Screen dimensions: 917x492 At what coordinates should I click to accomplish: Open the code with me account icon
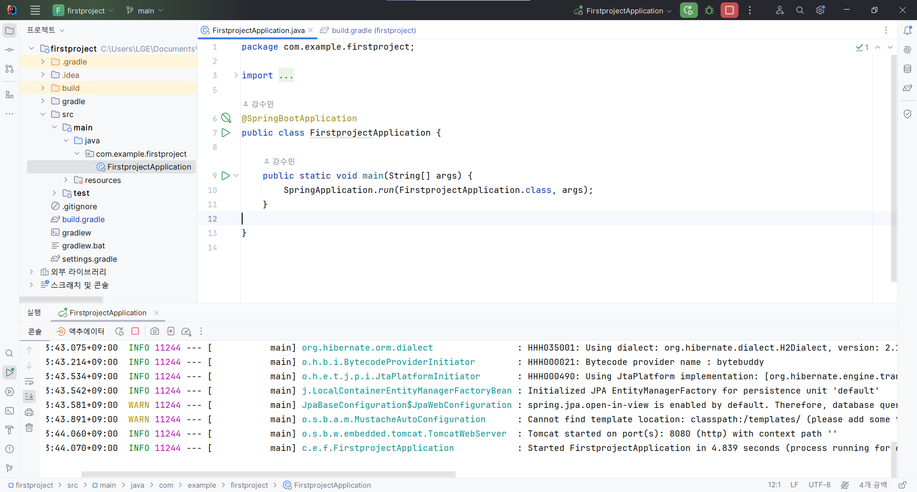pyautogui.click(x=779, y=10)
